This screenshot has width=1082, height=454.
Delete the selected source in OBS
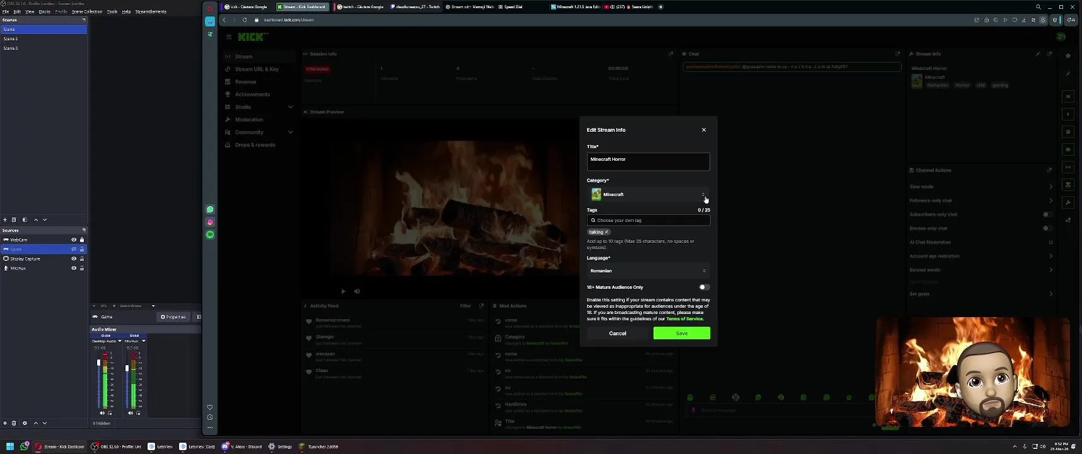pyautogui.click(x=14, y=423)
